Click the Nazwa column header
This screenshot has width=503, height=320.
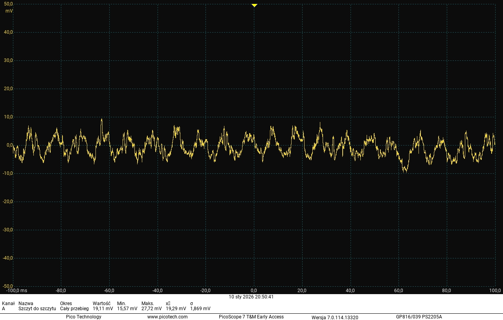tap(26, 304)
